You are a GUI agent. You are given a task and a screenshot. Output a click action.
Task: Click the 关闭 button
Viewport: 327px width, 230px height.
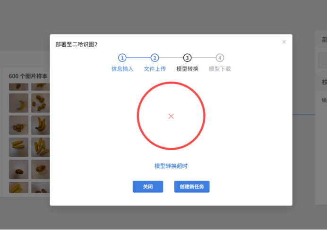coord(148,187)
